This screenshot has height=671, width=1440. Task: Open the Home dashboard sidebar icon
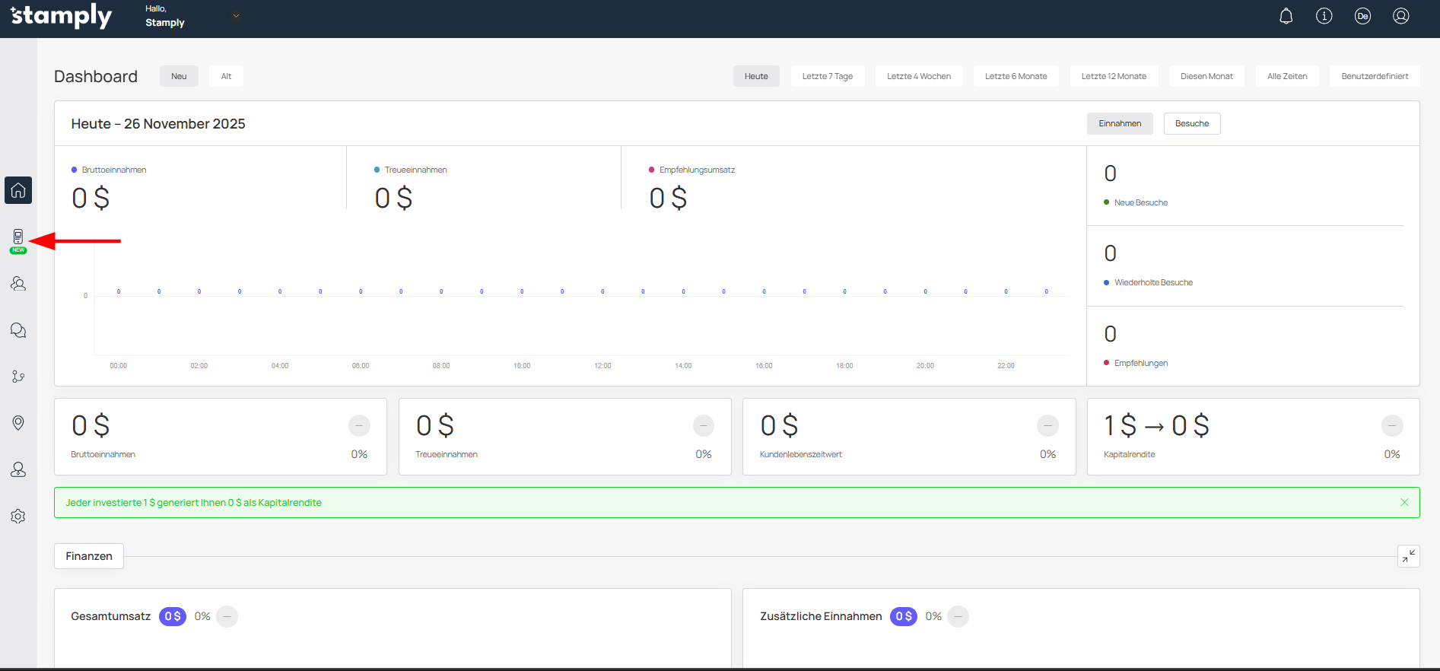click(18, 190)
